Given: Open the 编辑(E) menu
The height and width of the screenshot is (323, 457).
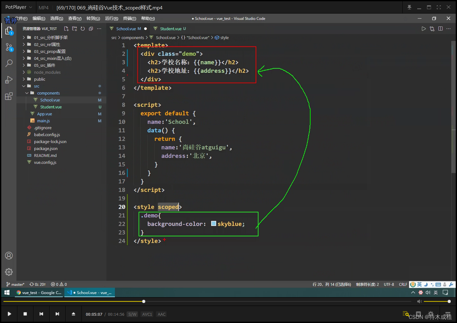Looking at the screenshot, I should click(39, 19).
